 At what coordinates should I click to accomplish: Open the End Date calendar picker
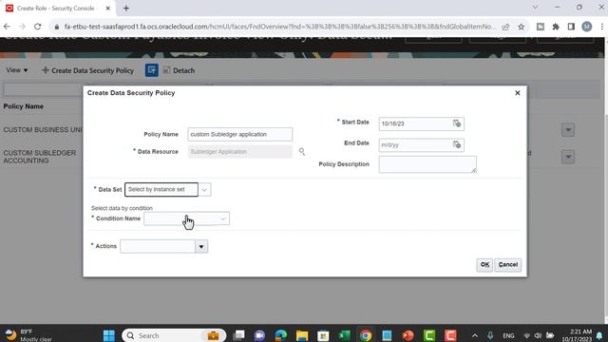point(457,144)
